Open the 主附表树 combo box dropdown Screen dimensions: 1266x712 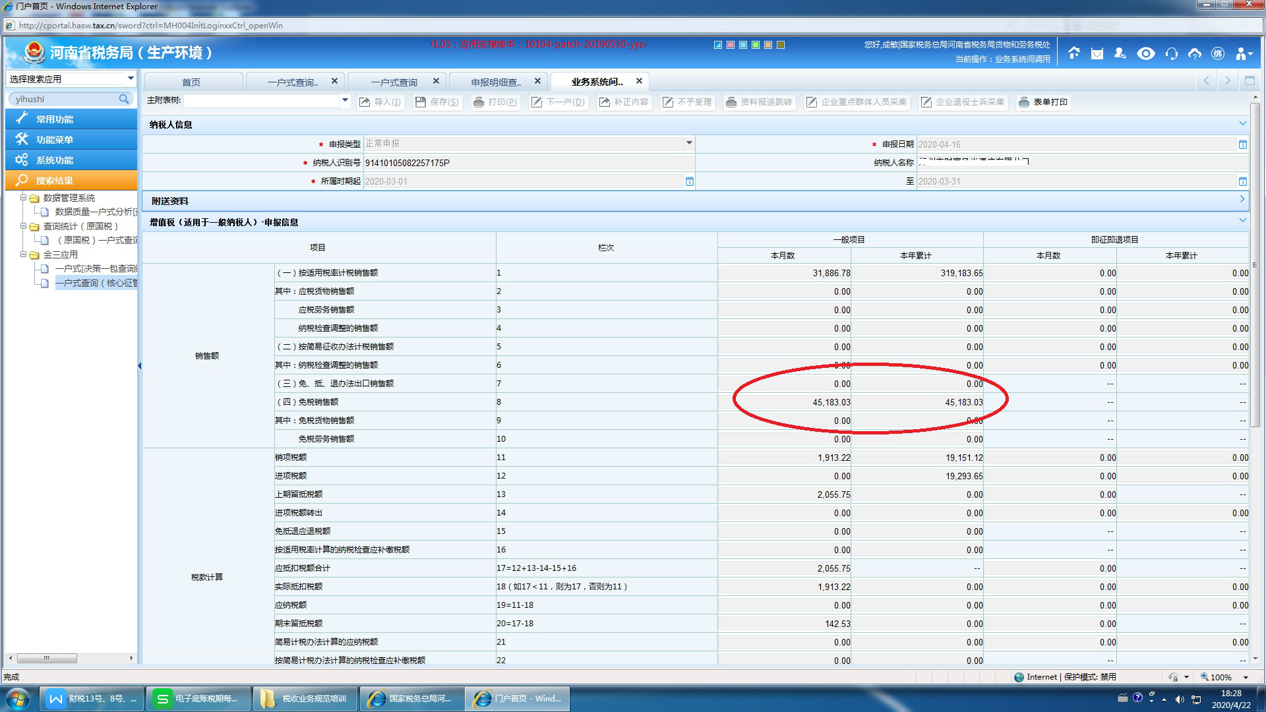(344, 101)
